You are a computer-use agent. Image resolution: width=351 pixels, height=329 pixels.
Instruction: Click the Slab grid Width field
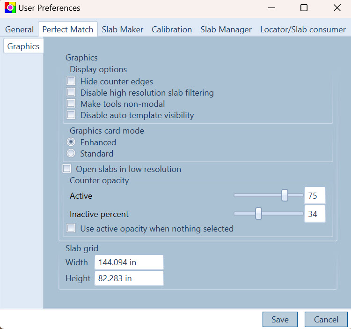point(129,262)
